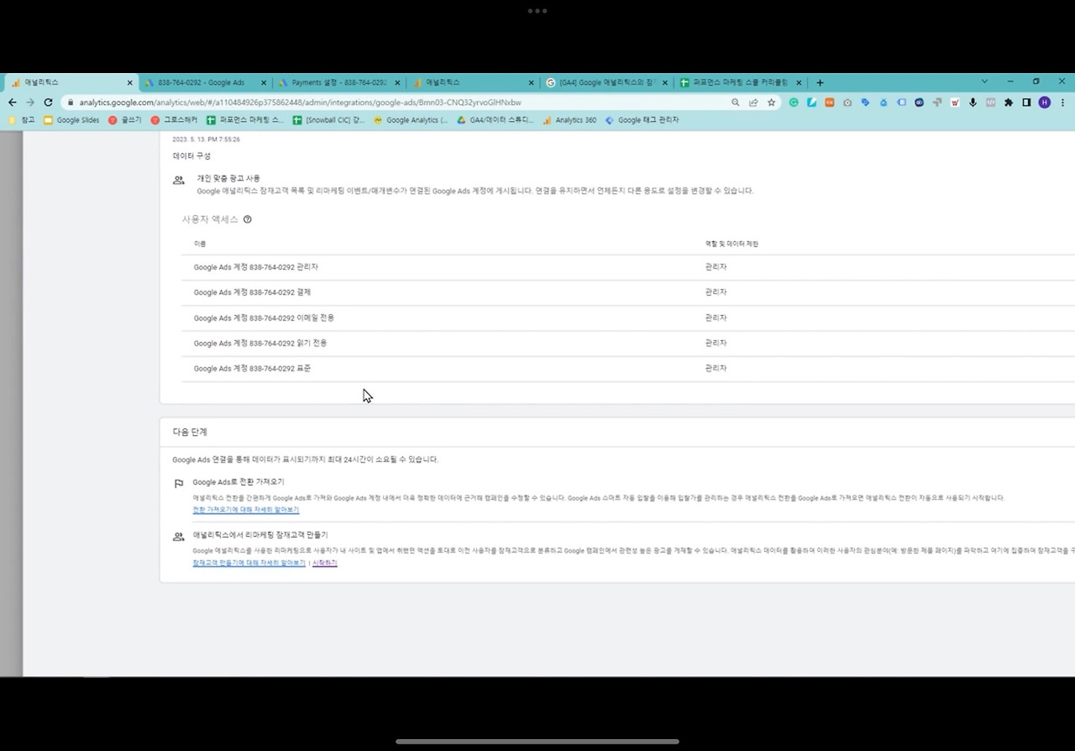1075x751 pixels.
Task: Open the tab search chevron in title bar
Action: 984,81
